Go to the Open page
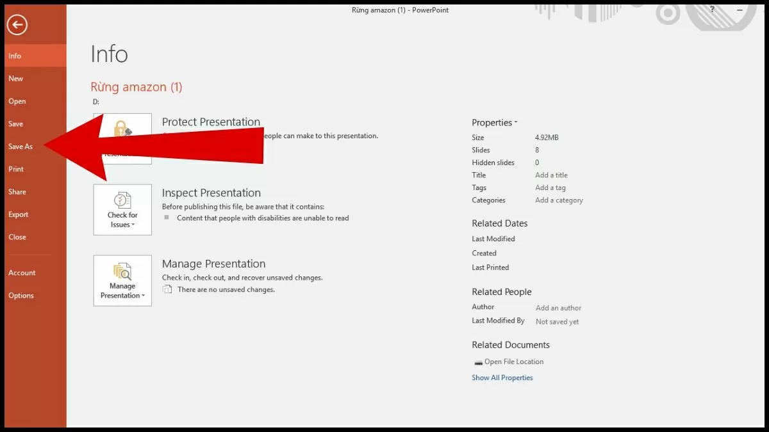The width and height of the screenshot is (769, 432). (x=17, y=101)
